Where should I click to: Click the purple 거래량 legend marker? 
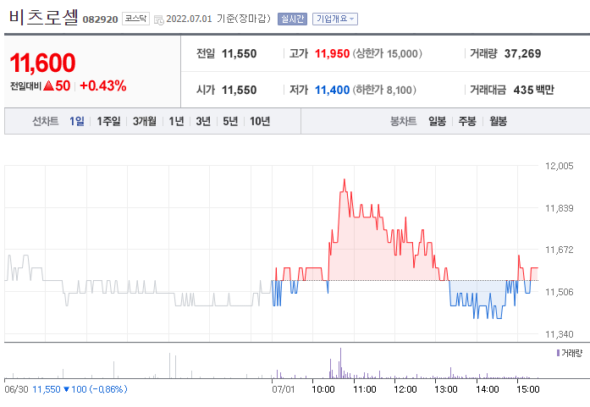click(x=558, y=353)
